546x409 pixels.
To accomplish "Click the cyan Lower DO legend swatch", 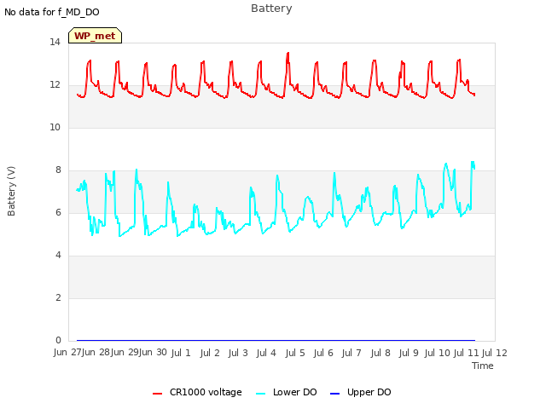I will [x=260, y=394].
